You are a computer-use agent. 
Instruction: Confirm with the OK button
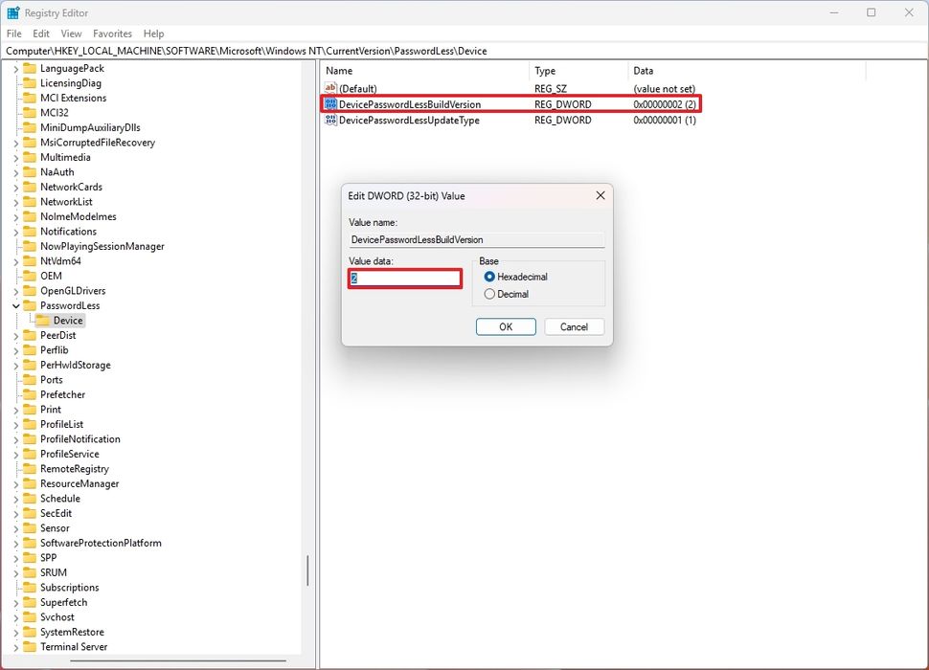coord(505,326)
